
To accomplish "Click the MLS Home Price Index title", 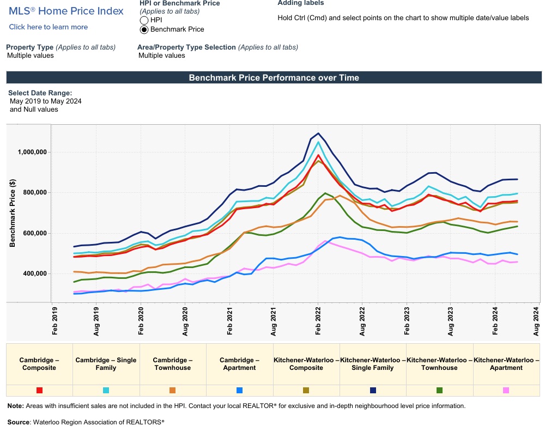I will click(66, 11).
